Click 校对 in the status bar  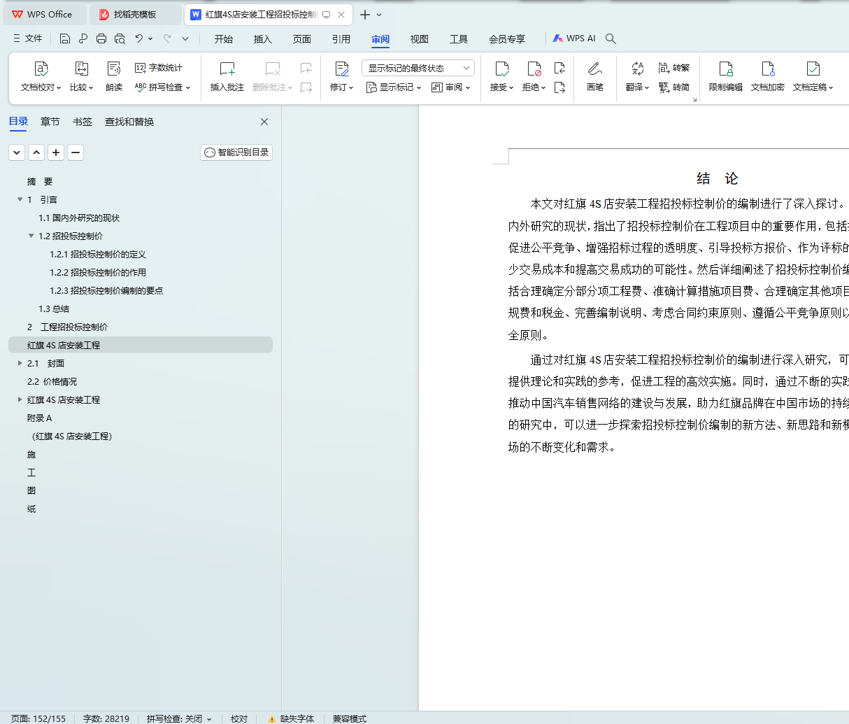239,718
